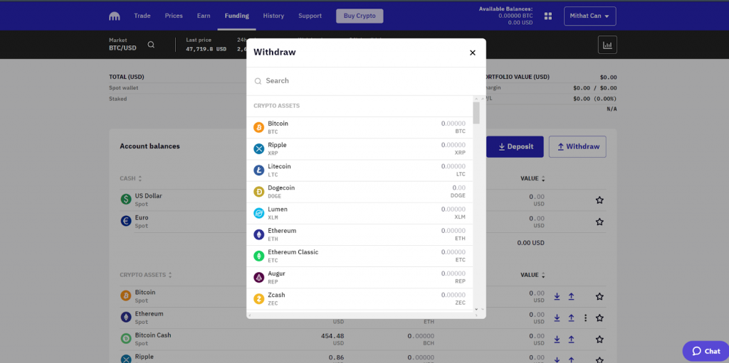This screenshot has width=729, height=363.
Task: Select Lumen XLM icon in Withdraw list
Action: 258,213
